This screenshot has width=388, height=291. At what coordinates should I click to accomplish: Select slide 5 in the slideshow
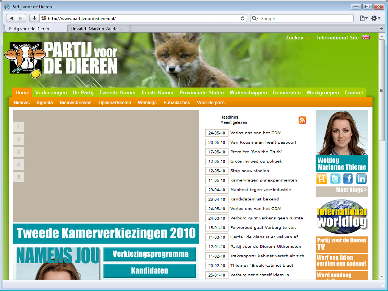click(19, 177)
